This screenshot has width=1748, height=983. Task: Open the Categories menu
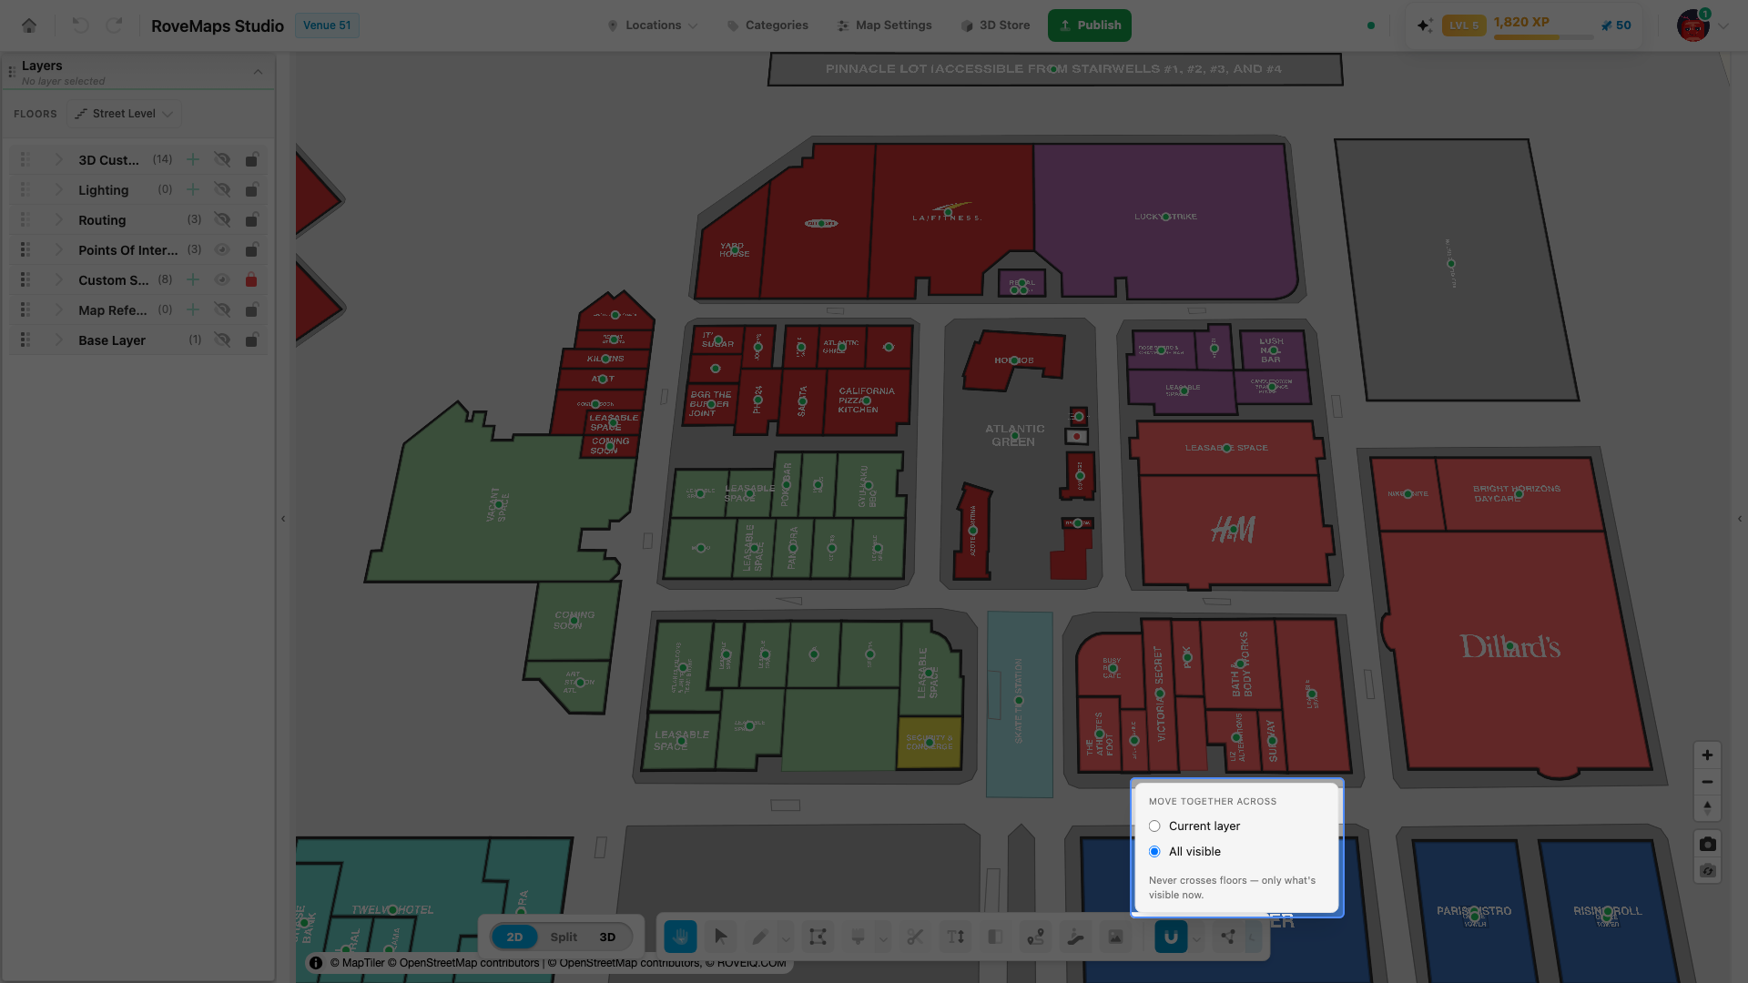pos(767,25)
